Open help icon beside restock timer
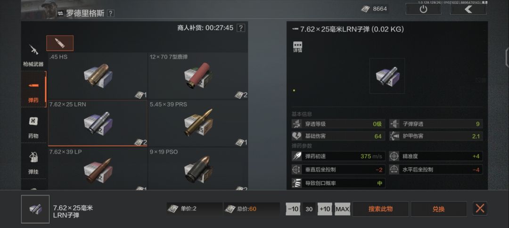Image resolution: width=509 pixels, height=228 pixels. pos(240,28)
